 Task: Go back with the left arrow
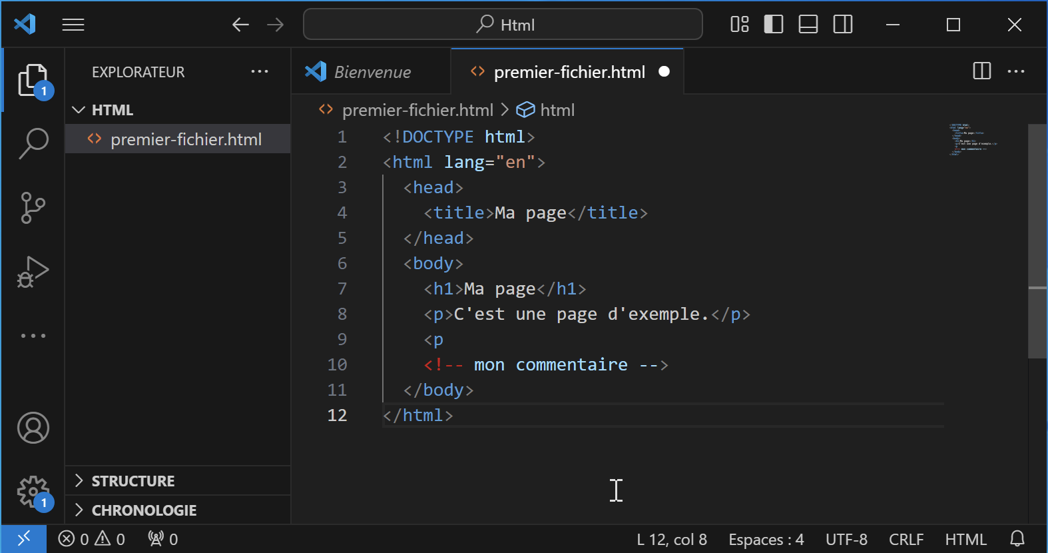(240, 25)
